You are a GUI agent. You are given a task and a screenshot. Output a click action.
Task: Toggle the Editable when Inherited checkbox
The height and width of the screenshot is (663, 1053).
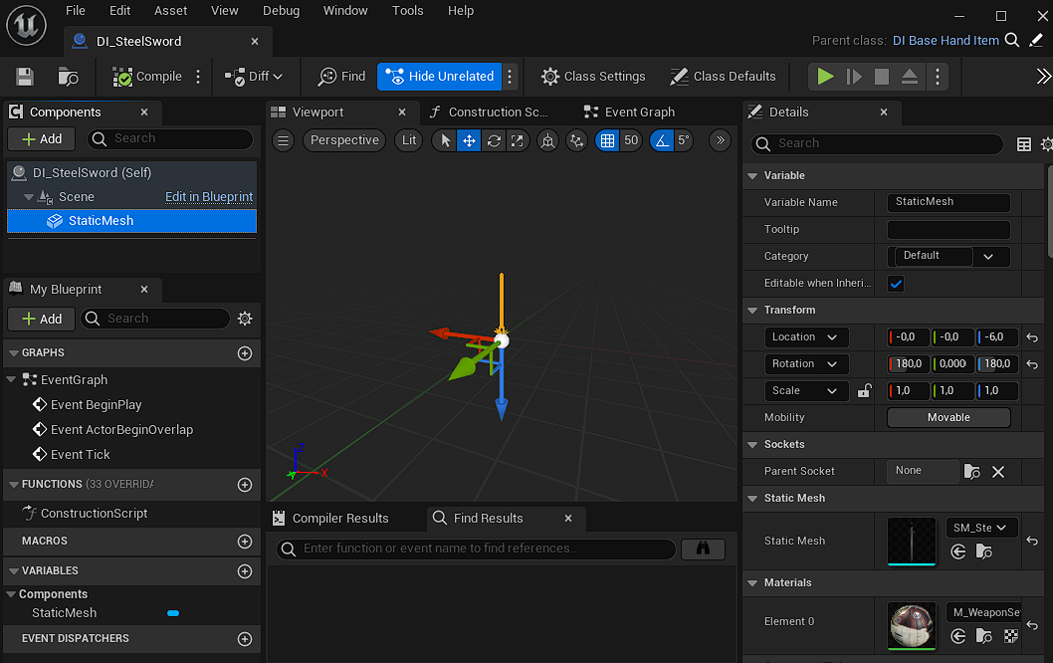tap(896, 284)
